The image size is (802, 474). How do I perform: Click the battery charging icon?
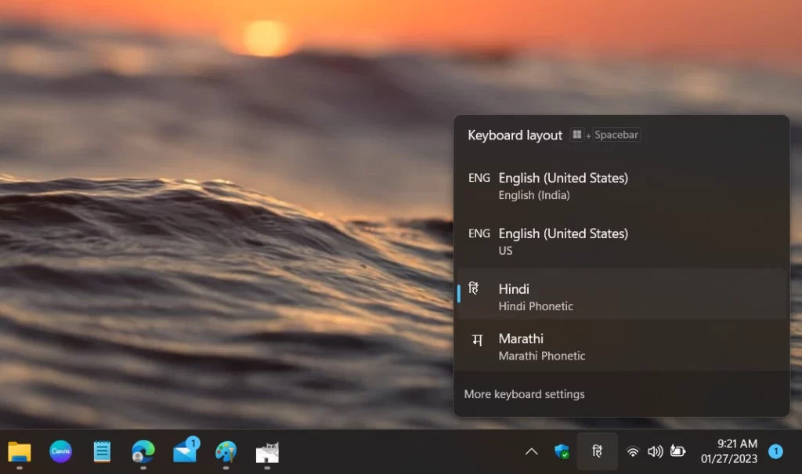[x=677, y=451]
